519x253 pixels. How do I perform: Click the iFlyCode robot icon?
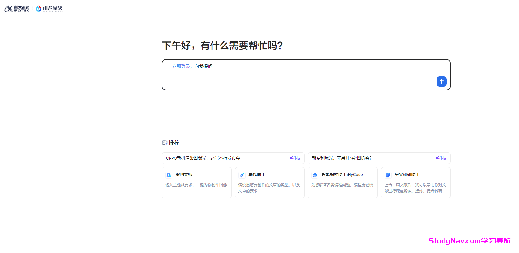[x=315, y=175]
